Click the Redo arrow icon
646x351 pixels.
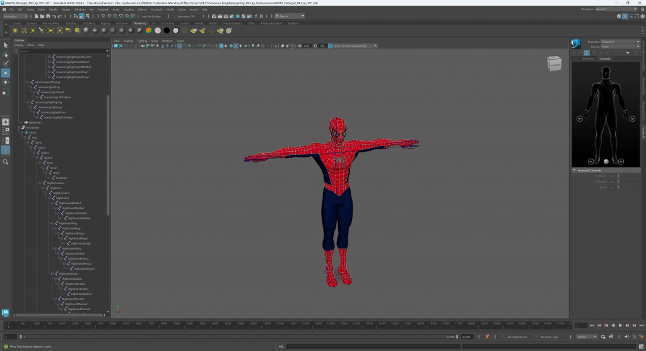click(60, 16)
